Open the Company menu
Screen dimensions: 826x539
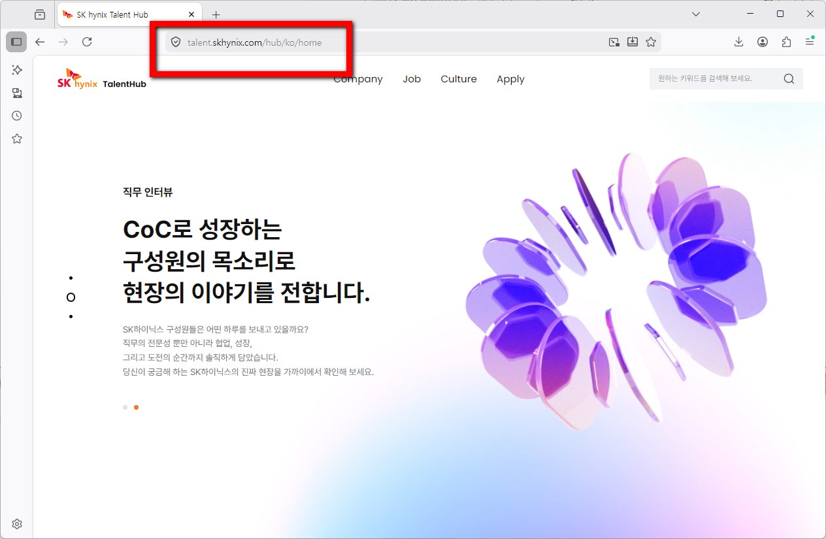pos(358,79)
